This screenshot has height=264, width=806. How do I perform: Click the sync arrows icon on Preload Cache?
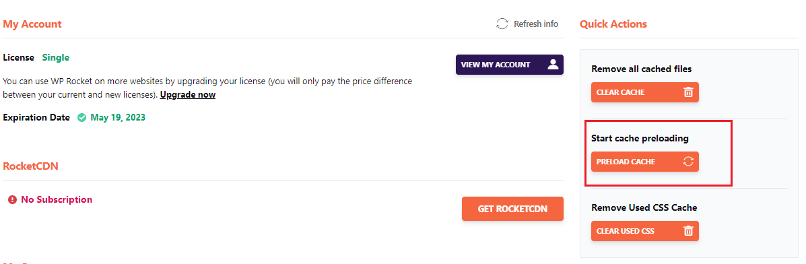688,162
